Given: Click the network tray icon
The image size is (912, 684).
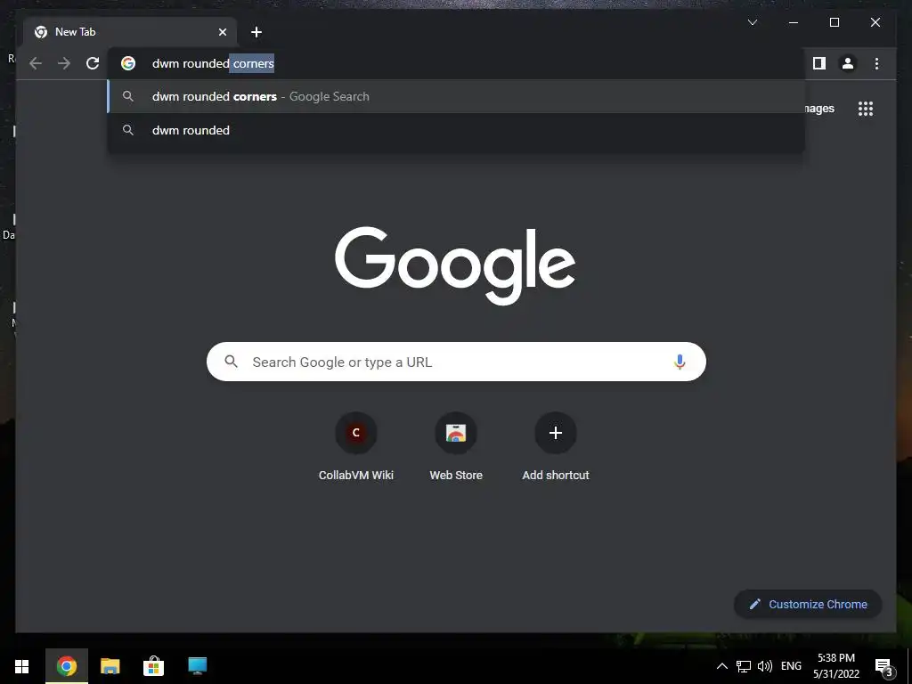Looking at the screenshot, I should [744, 666].
